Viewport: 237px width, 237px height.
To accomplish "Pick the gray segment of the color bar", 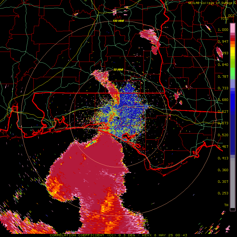I will point(233,183).
